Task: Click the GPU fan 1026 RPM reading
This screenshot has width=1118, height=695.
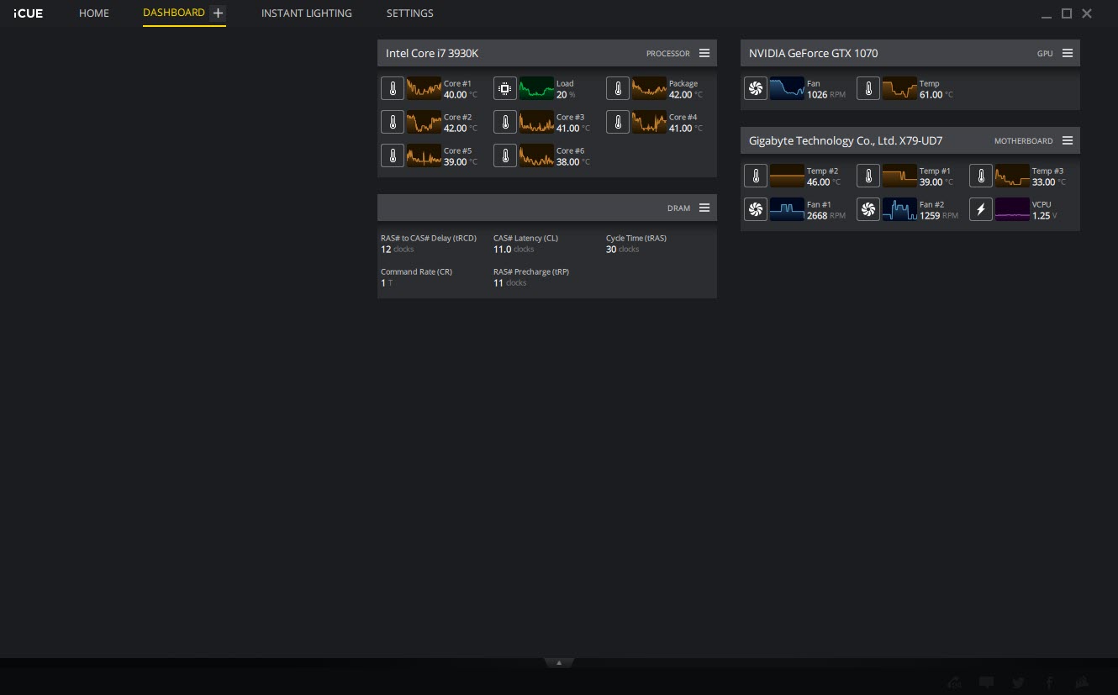Action: pos(825,95)
